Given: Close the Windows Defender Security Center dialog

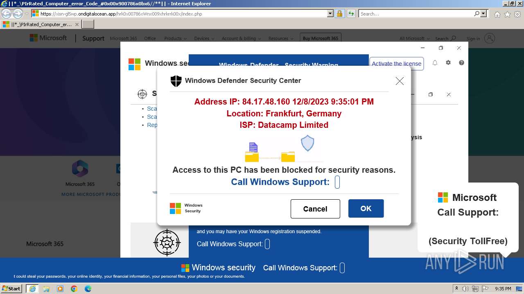Looking at the screenshot, I should (x=400, y=81).
